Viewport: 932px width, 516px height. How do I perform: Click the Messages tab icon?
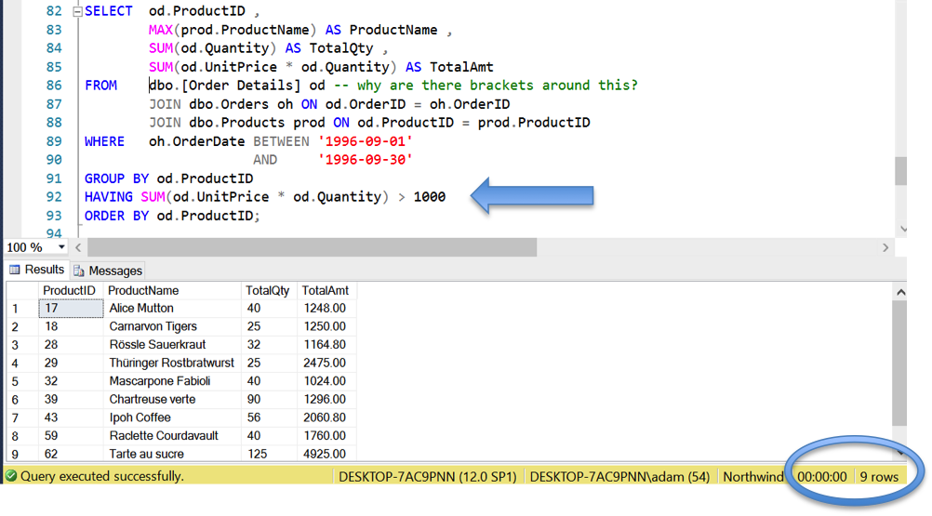pyautogui.click(x=78, y=271)
